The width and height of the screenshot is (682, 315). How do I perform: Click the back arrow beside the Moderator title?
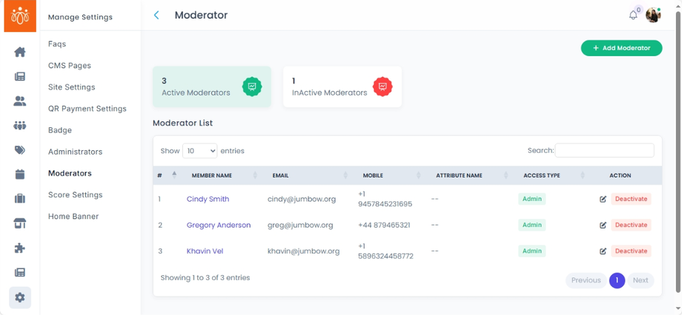(156, 15)
